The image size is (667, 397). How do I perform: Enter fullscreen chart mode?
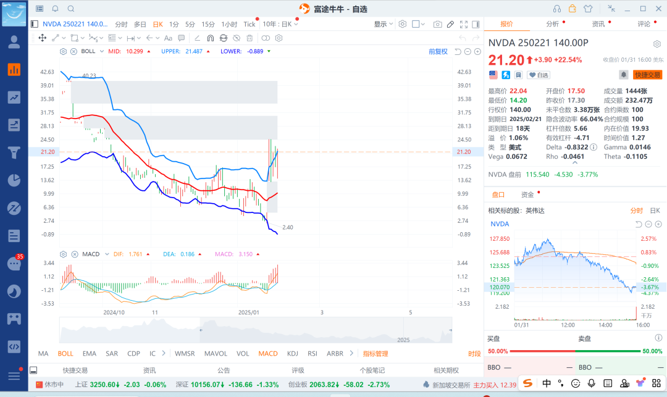point(464,24)
